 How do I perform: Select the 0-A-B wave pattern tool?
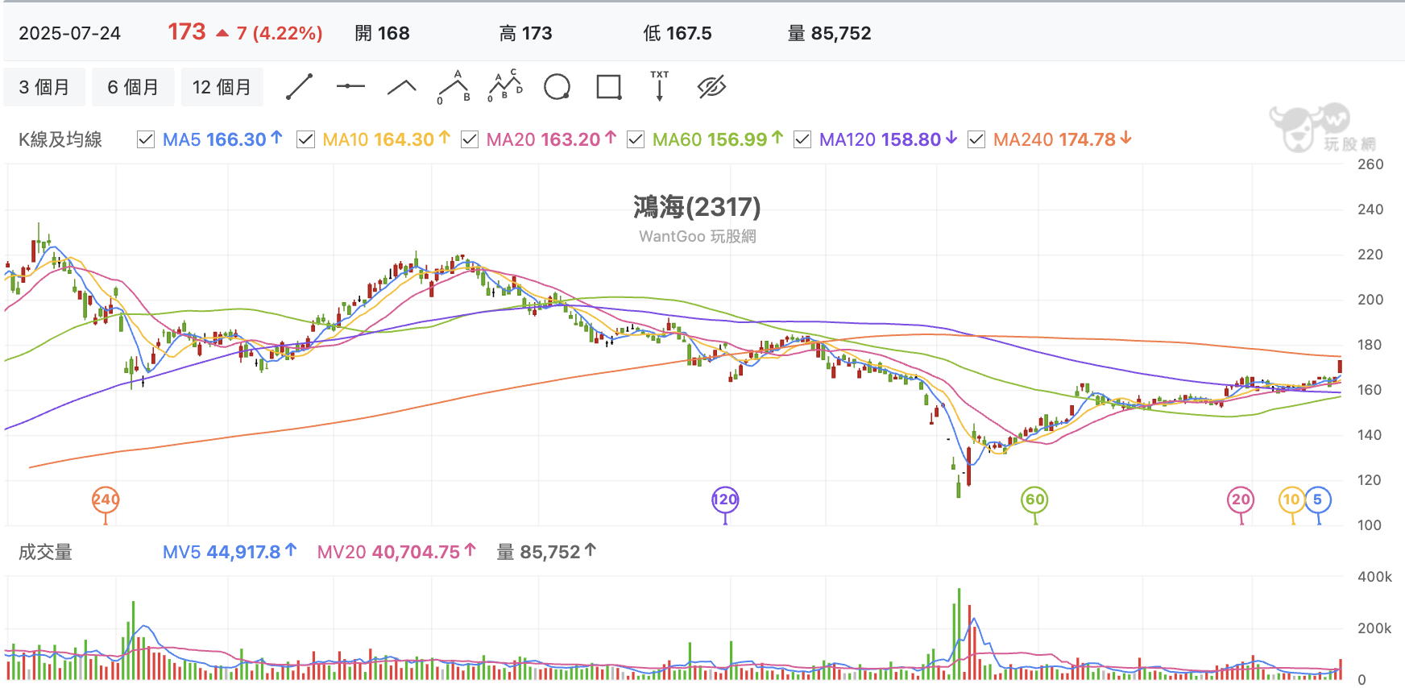pyautogui.click(x=454, y=87)
